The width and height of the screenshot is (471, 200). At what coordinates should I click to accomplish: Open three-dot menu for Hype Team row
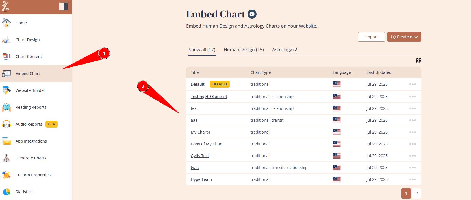[x=413, y=179]
